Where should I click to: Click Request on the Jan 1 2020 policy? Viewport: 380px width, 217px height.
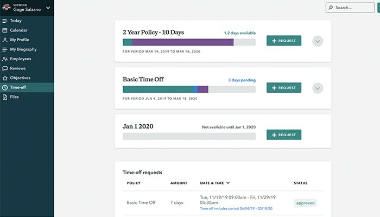point(283,135)
